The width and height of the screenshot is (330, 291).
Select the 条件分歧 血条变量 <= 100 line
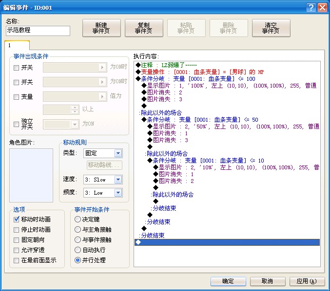tap(227, 78)
